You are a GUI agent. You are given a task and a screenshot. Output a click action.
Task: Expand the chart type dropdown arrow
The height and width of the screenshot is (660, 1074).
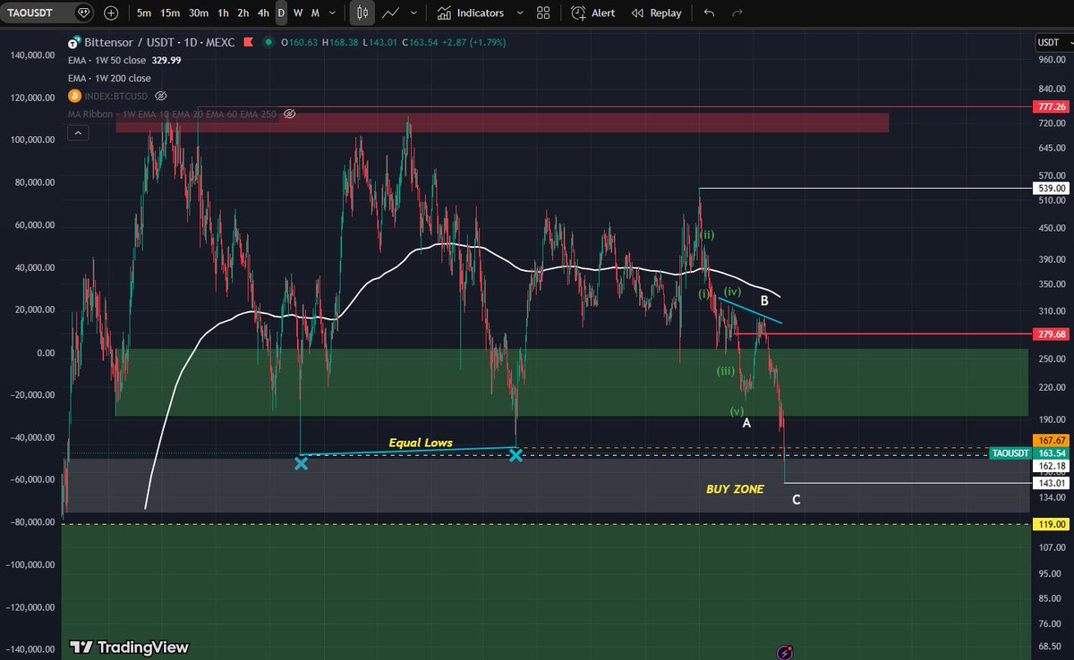[413, 13]
